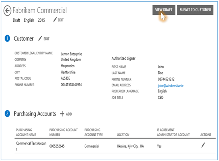Select preferred language English value

162,91
